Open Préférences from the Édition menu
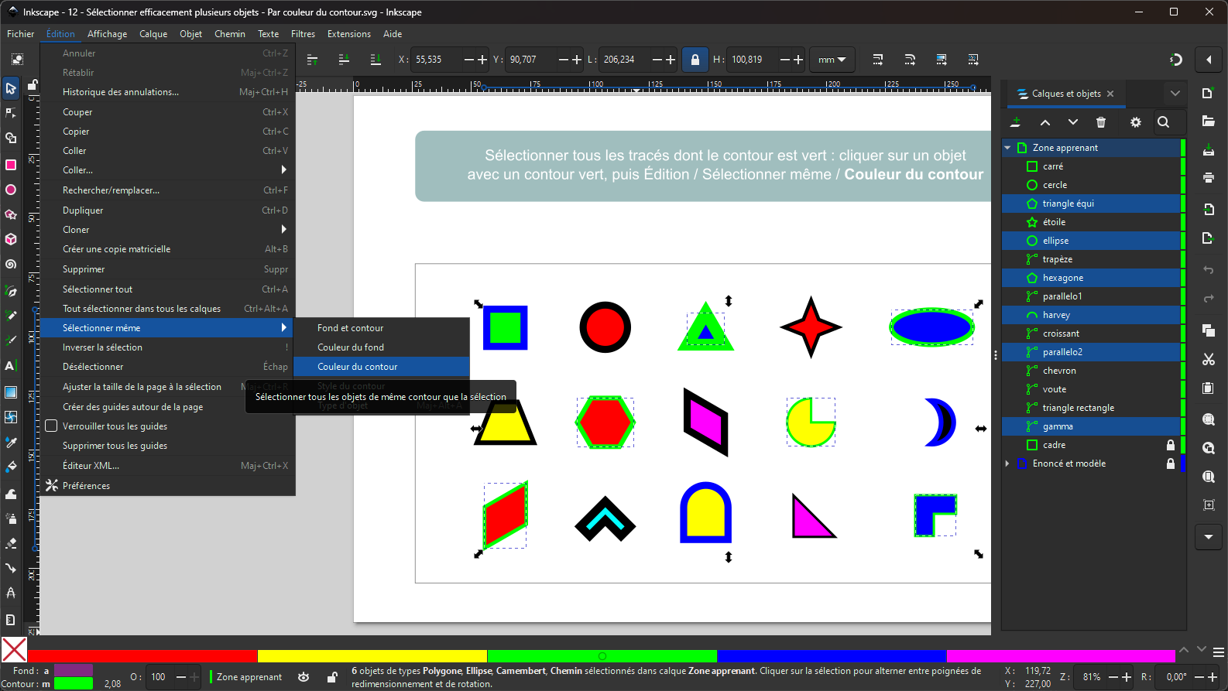Screen dimensions: 1228x691 [167, 486]
